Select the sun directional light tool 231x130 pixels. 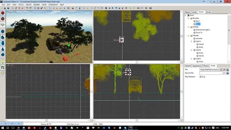click(3, 73)
